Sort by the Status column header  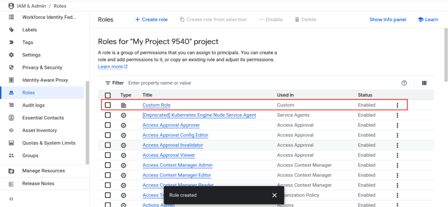pyautogui.click(x=365, y=95)
